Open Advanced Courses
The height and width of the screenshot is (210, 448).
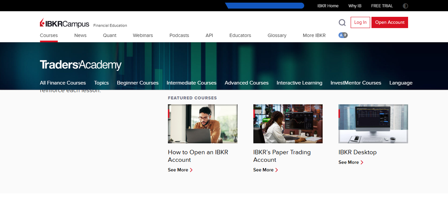(x=247, y=83)
